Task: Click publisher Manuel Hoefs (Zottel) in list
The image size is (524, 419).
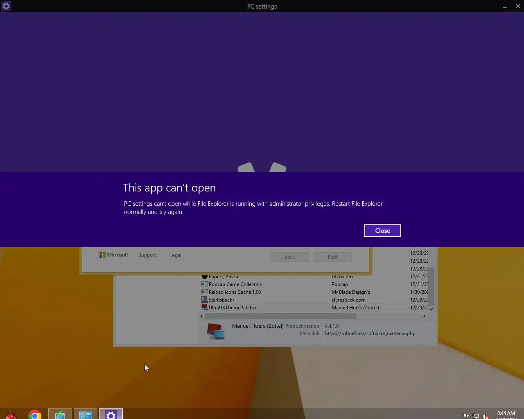Action: click(355, 308)
